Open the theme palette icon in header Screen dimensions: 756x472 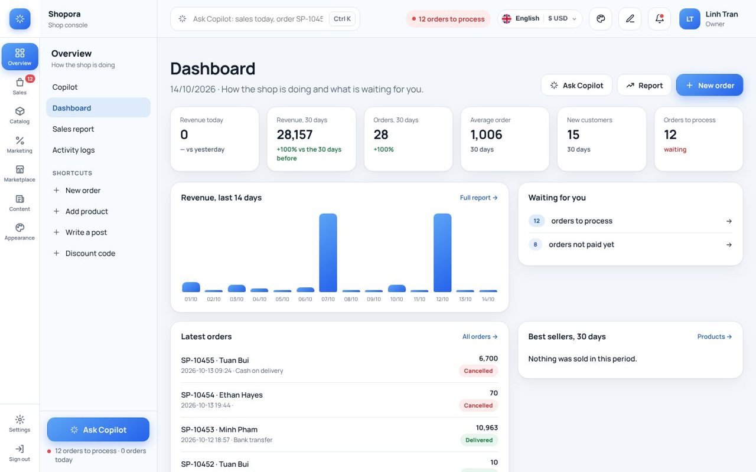pos(601,19)
